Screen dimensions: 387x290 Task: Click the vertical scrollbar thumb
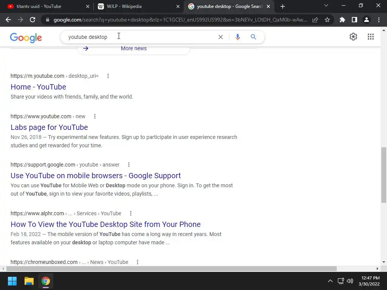tap(384, 174)
